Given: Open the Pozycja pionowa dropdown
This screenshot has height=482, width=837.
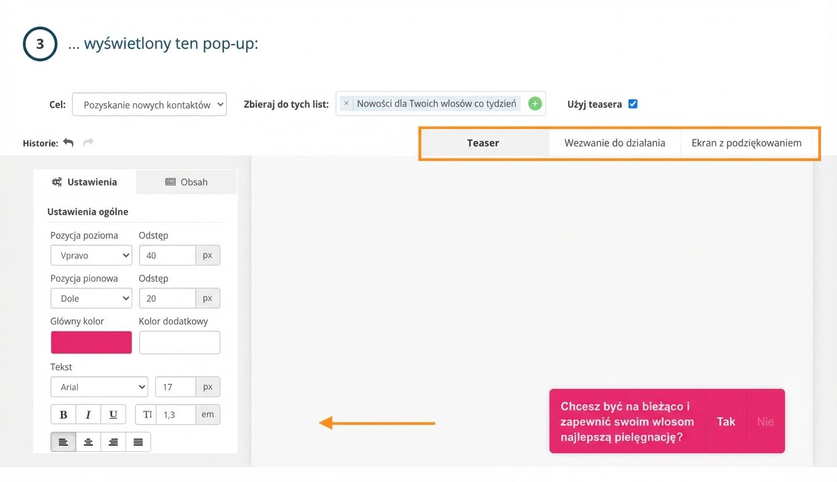Looking at the screenshot, I should pyautogui.click(x=91, y=298).
